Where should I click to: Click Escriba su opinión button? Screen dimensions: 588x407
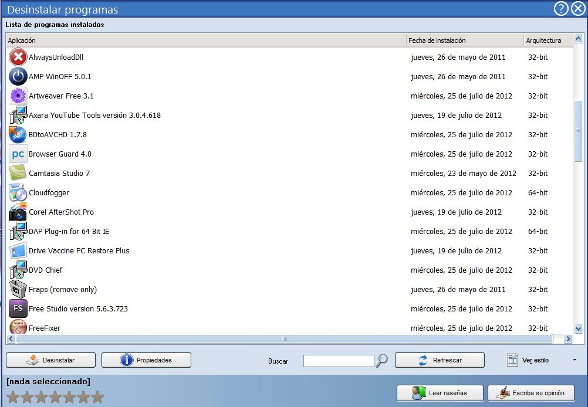tap(531, 393)
